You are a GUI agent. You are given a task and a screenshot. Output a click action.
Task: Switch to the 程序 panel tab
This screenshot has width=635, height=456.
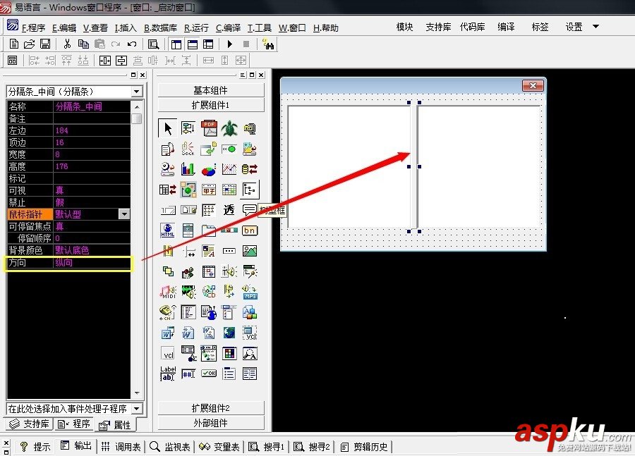pyautogui.click(x=73, y=424)
